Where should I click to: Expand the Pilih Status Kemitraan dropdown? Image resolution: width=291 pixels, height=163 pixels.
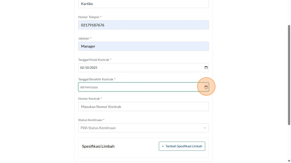tap(143, 128)
